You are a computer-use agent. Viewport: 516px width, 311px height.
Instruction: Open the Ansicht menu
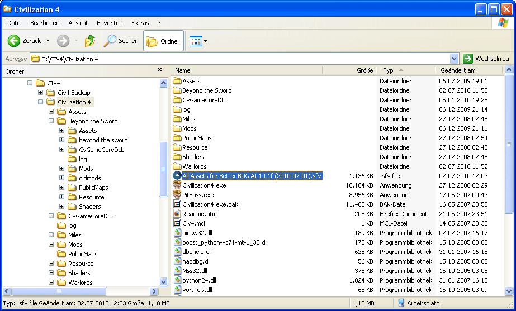coord(78,23)
